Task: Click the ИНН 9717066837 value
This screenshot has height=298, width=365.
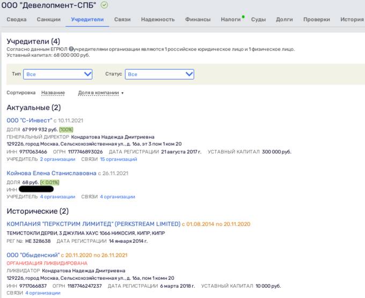Action: pos(33,286)
